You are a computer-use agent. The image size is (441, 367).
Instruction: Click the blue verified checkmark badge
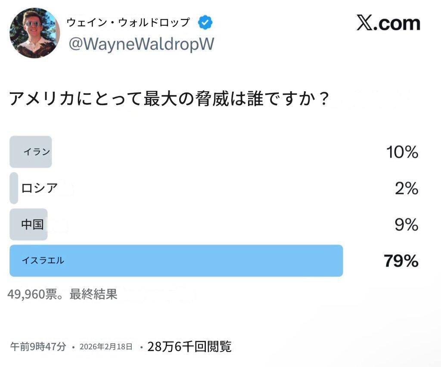pos(205,23)
